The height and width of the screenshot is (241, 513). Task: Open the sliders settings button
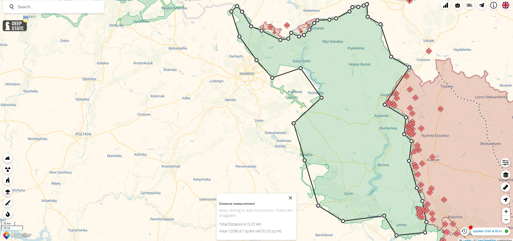coord(506,162)
